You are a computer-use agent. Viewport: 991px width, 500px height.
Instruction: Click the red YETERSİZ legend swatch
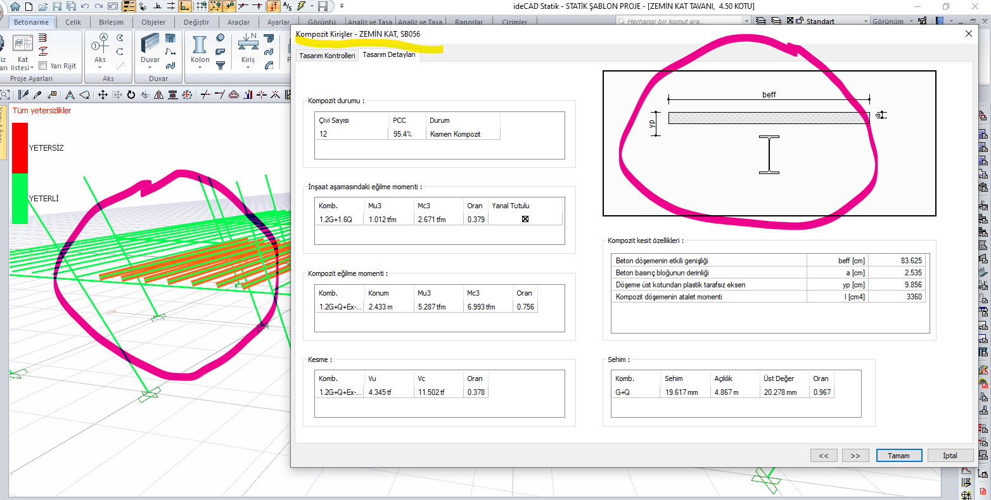[20, 147]
